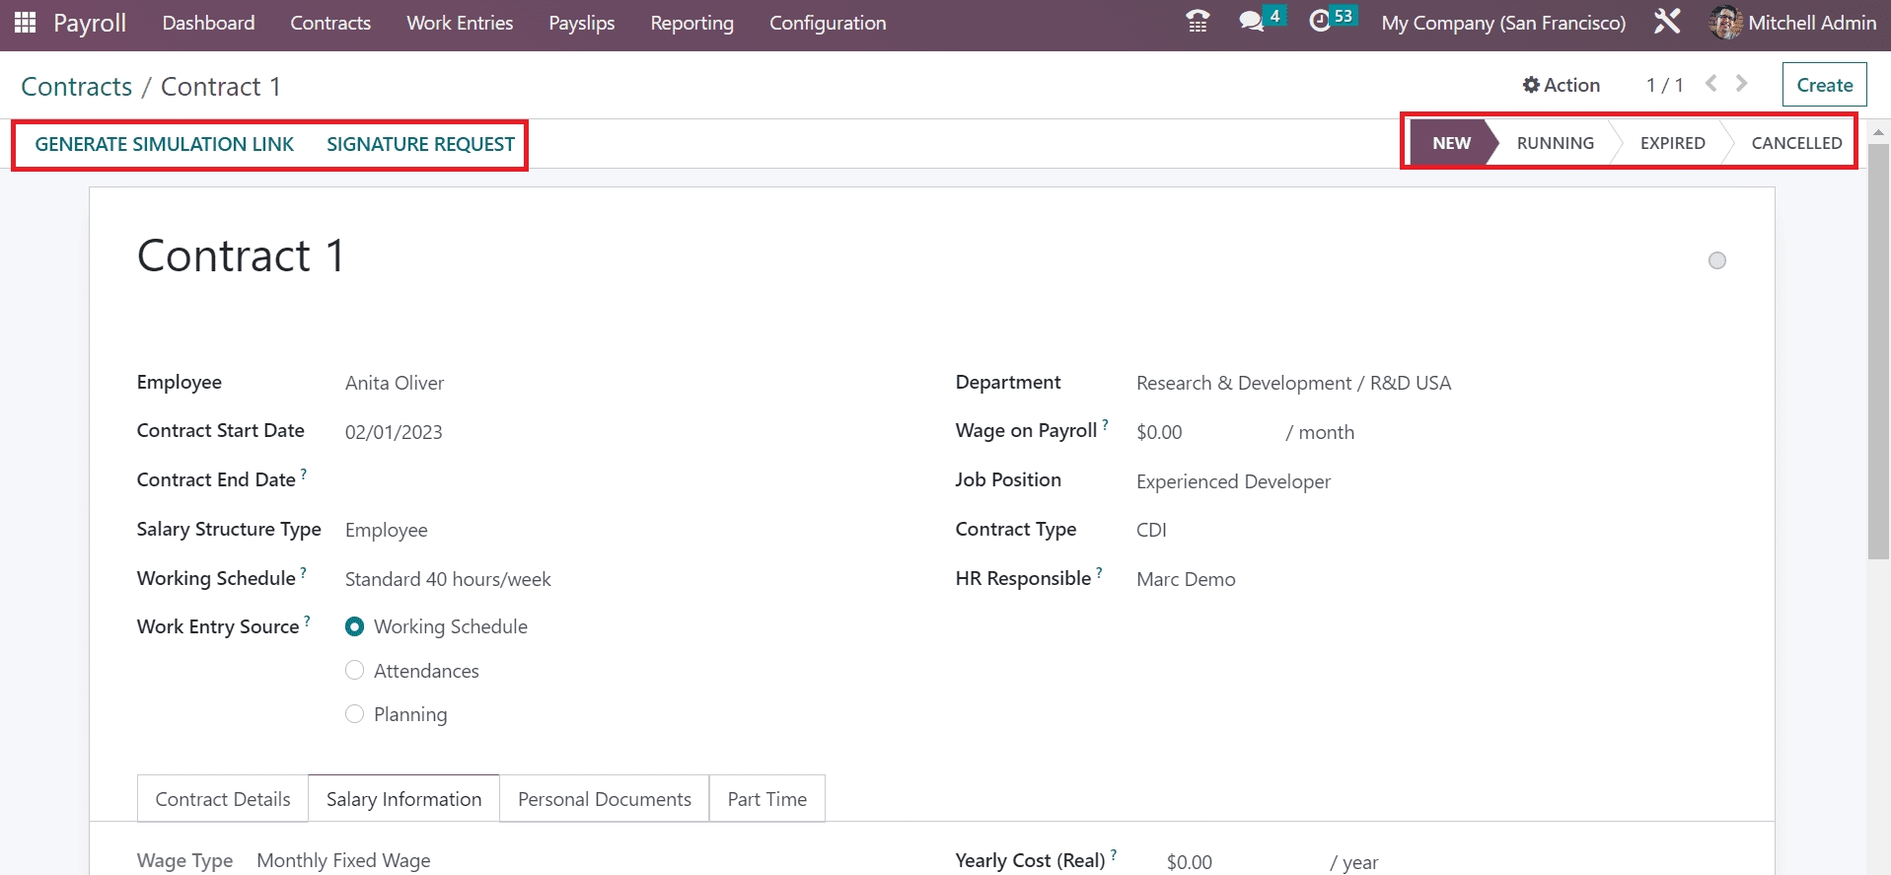
Task: Select Working Schedule radio option
Action: click(355, 626)
